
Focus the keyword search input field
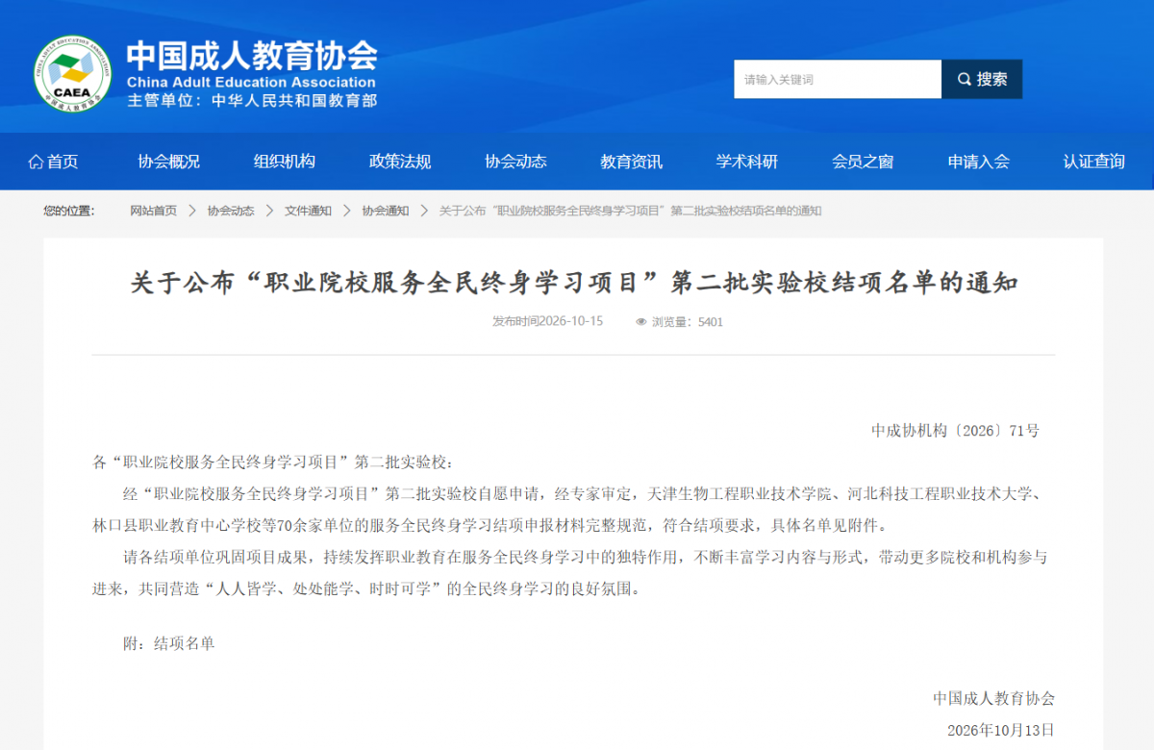tap(838, 79)
